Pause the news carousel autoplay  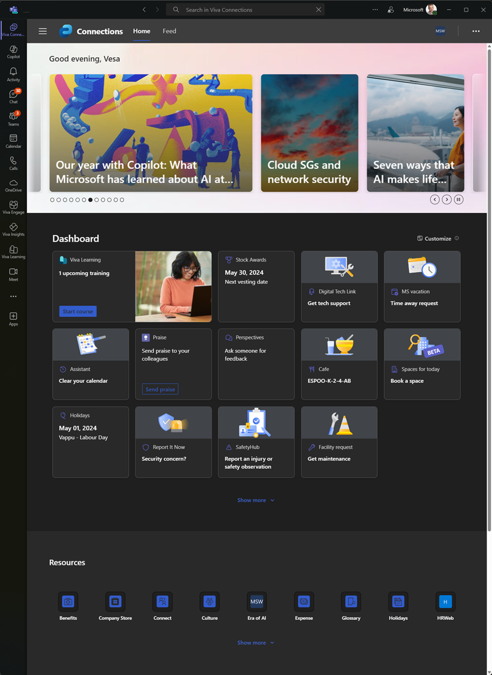click(x=459, y=199)
